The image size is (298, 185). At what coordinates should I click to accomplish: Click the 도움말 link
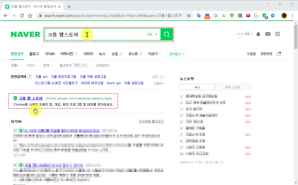click(251, 54)
